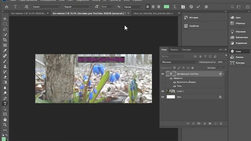The width and height of the screenshot is (251, 141).
Task: Click the foreground color swatch
Action: click(4, 139)
